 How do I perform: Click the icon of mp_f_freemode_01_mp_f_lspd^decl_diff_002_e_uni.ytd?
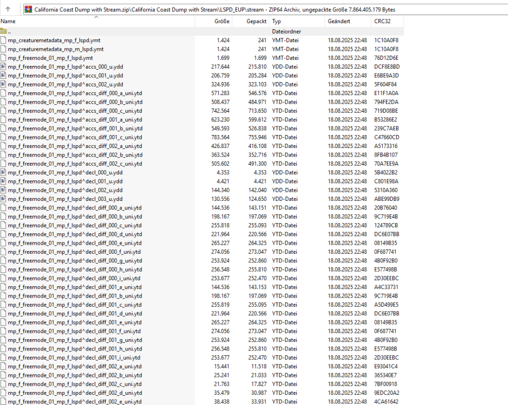(x=3, y=401)
